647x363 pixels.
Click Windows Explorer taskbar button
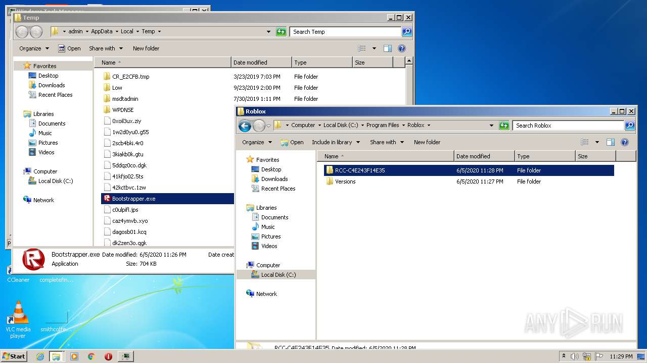56,356
